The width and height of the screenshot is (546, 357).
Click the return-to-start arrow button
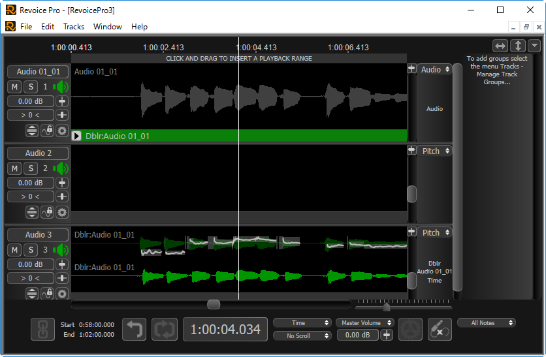135,329
